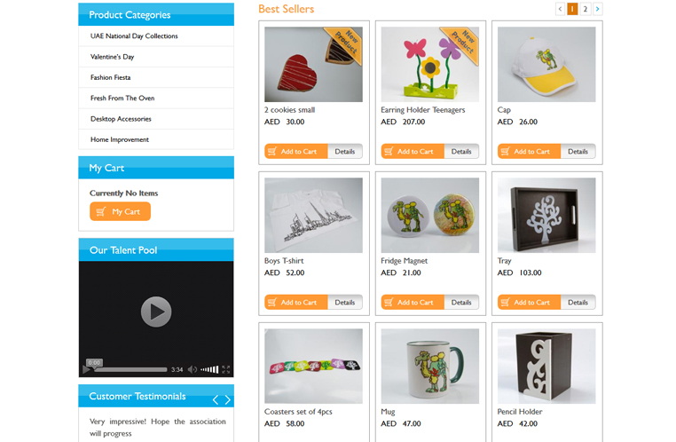Go to previous Best Sellers page arrow
The height and width of the screenshot is (442, 676).
(560, 9)
